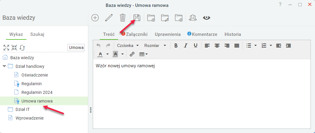Open the Rozmiar size dropdown
315x133 pixels.
click(x=155, y=46)
